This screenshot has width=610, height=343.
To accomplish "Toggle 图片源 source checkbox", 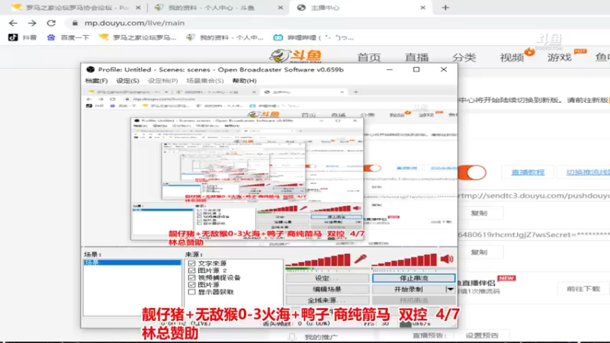I will 192,284.
